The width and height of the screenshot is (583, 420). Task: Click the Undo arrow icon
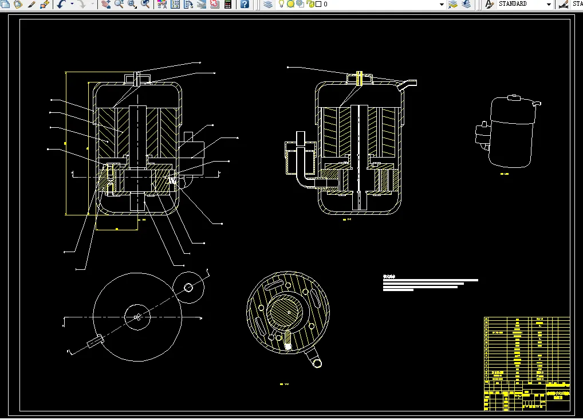point(61,4)
